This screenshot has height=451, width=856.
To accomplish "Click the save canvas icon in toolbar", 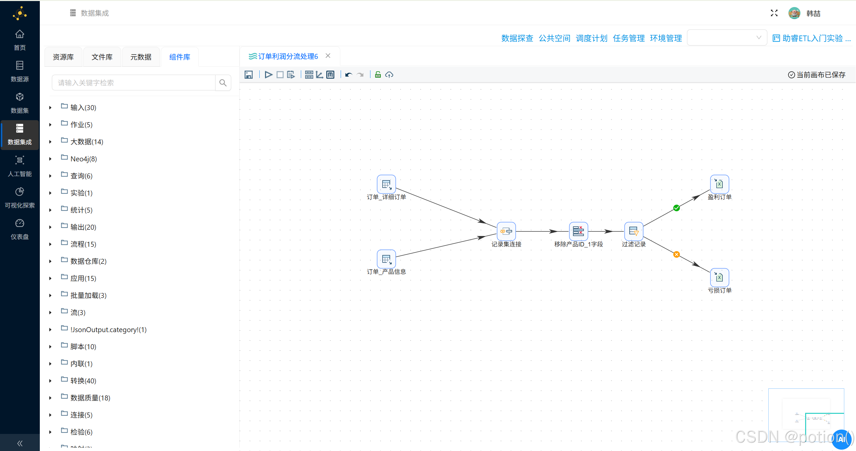I will tap(249, 75).
